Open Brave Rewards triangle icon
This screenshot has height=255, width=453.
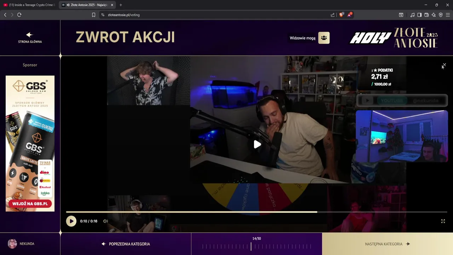pos(350,15)
